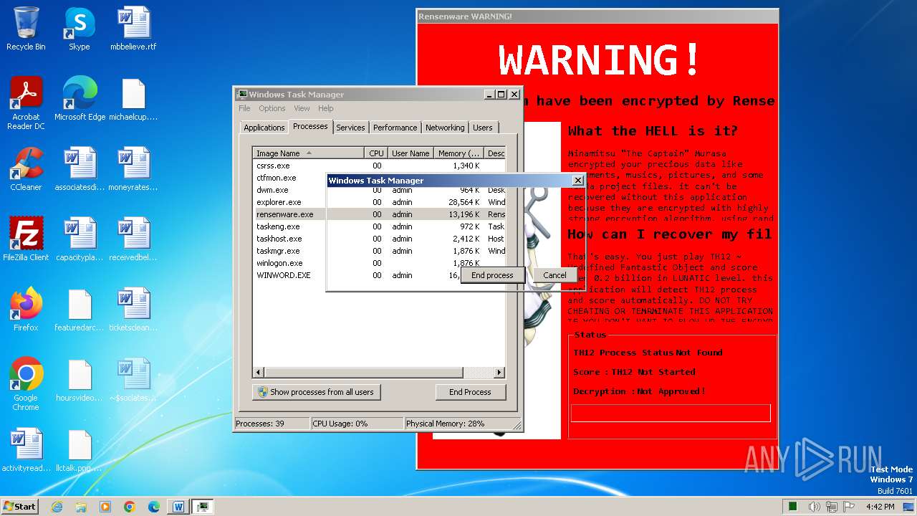Open Action Center flag tray icon

click(x=849, y=507)
